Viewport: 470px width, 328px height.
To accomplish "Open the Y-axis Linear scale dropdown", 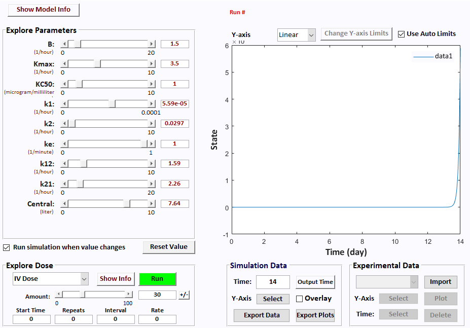I will pyautogui.click(x=296, y=34).
